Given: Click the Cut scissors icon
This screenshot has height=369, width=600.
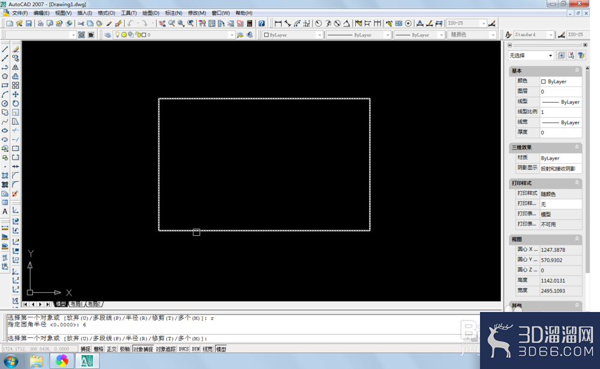Looking at the screenshot, I should pyautogui.click(x=81, y=23).
